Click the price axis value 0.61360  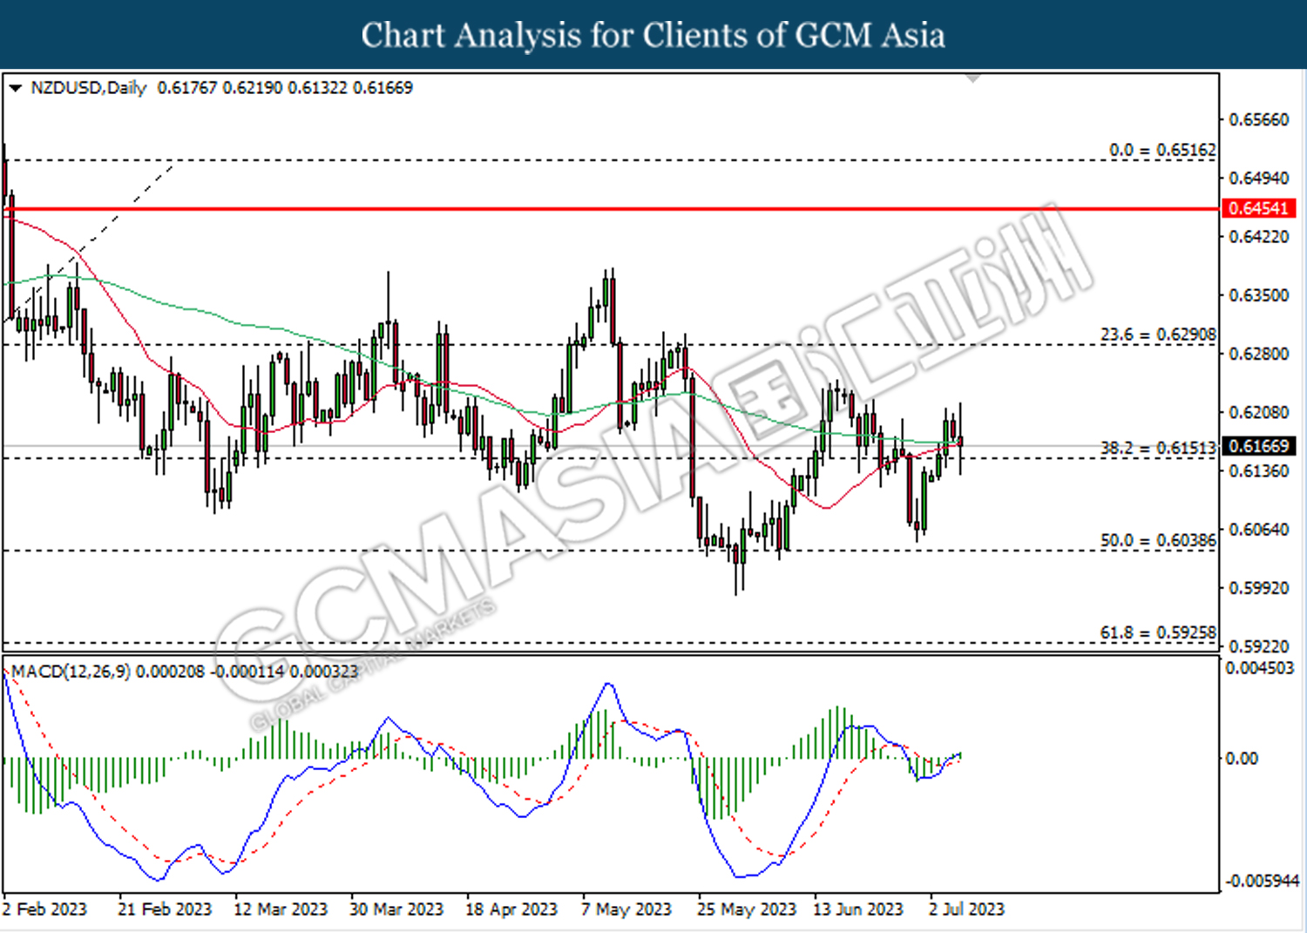1258,470
